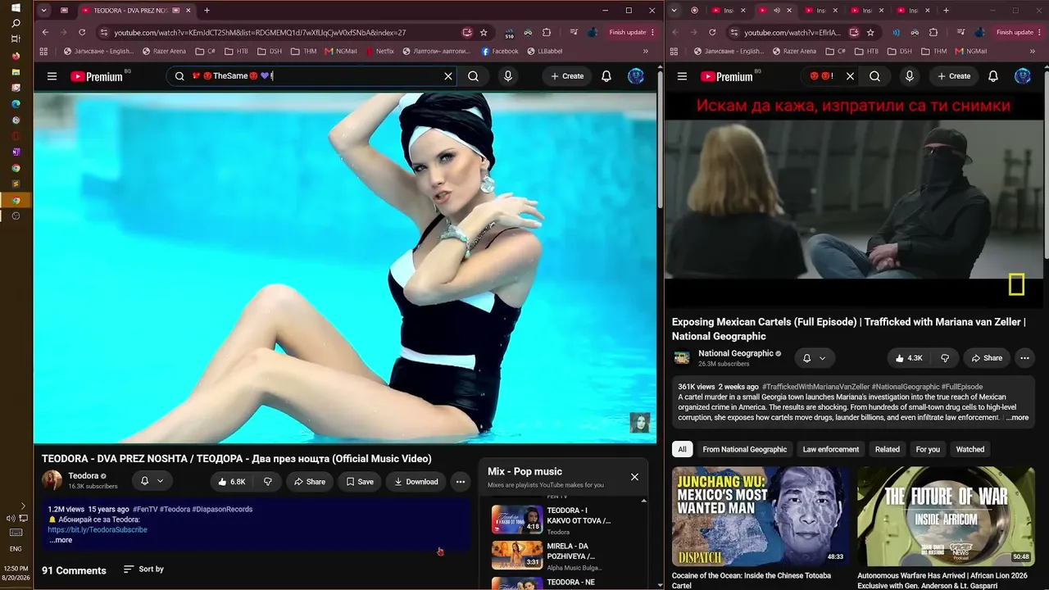The image size is (1049, 590).
Task: Click Finish update in the left browser window
Action: pos(632,33)
